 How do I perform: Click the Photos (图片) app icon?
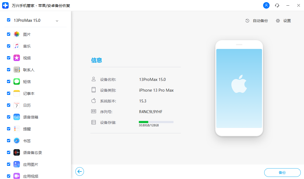17,34
